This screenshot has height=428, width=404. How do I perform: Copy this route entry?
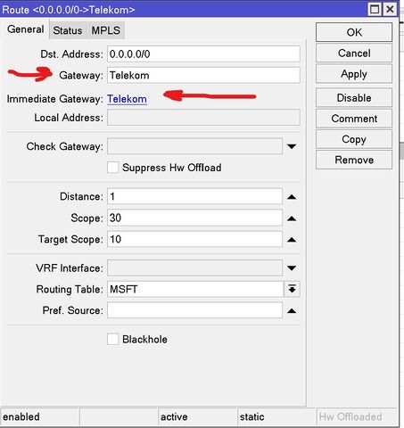[354, 139]
